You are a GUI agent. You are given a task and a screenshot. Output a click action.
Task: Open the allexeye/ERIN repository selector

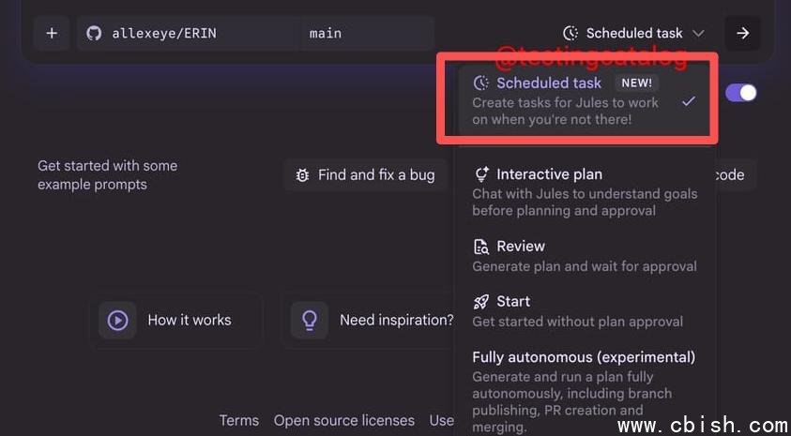click(x=188, y=33)
